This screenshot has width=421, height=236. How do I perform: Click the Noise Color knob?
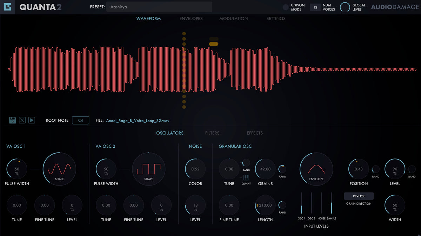pos(195,169)
